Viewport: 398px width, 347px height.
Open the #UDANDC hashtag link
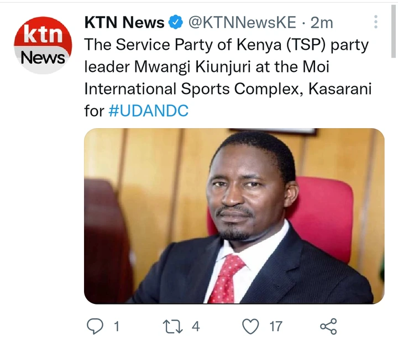coord(149,111)
